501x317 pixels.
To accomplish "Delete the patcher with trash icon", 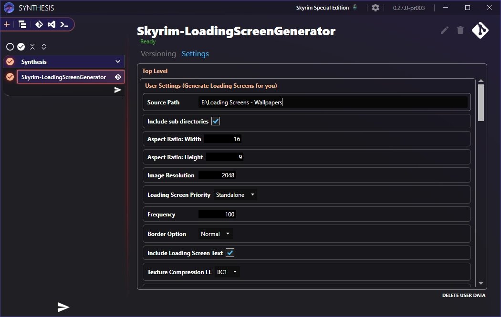I will click(x=460, y=30).
